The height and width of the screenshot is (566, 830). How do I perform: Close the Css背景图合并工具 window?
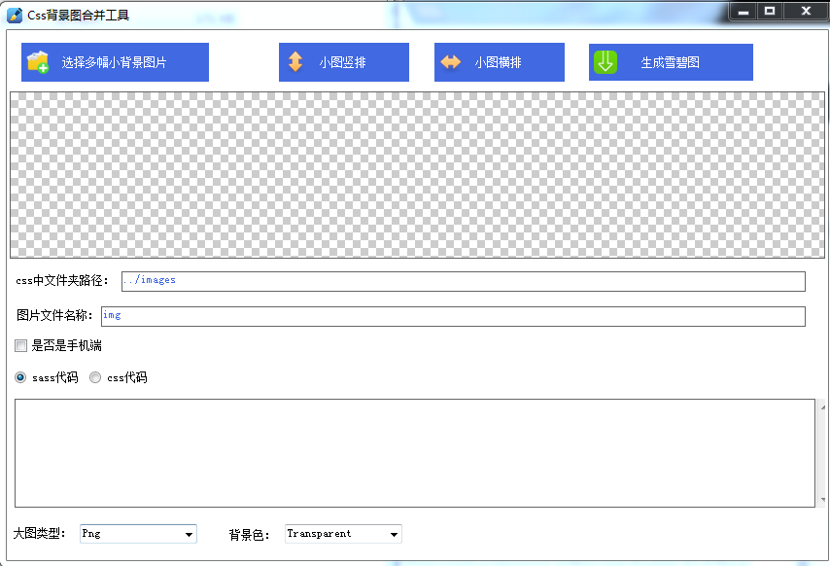[x=806, y=11]
